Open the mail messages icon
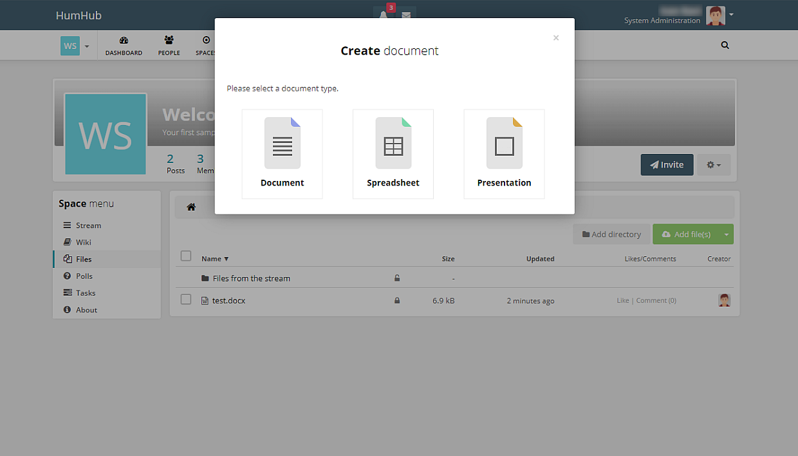The height and width of the screenshot is (456, 798). point(405,14)
